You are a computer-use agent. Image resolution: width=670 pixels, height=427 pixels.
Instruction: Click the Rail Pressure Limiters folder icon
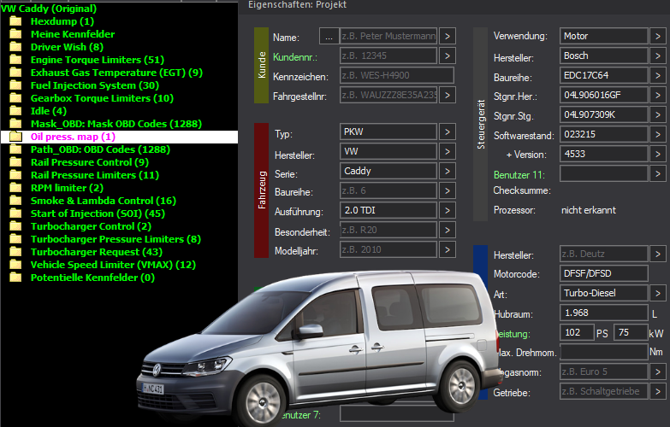point(15,175)
